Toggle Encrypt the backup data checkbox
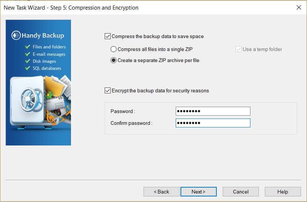Viewport: 307px width, 202px height. point(108,90)
